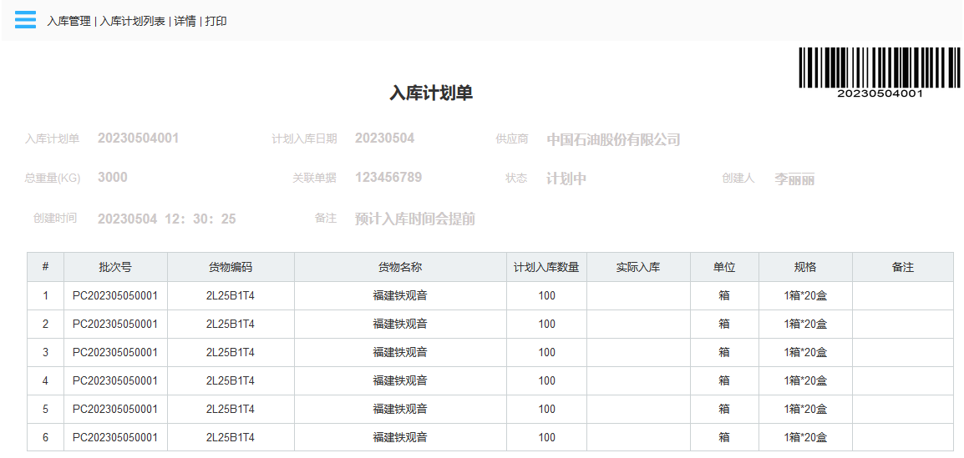Click the barcode image 20230504001

[x=879, y=73]
